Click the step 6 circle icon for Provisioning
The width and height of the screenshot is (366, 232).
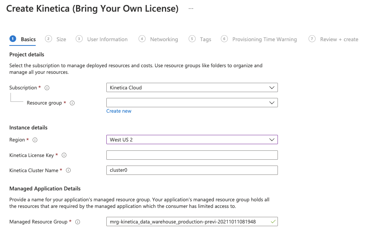pyautogui.click(x=224, y=39)
